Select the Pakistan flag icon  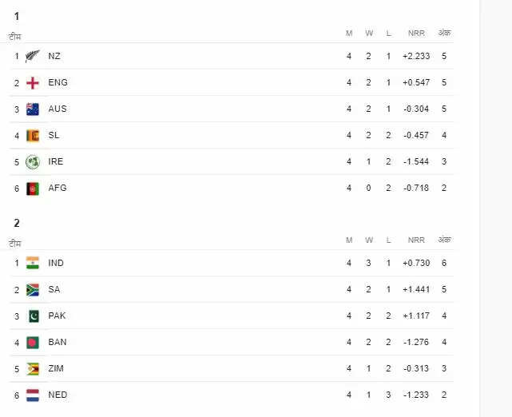[32, 316]
